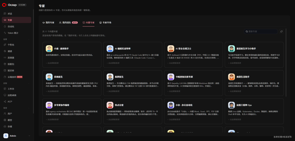Viewport: 295px width, 141px height.
Task: Select the 内置专家 tab
Action: 88,23
